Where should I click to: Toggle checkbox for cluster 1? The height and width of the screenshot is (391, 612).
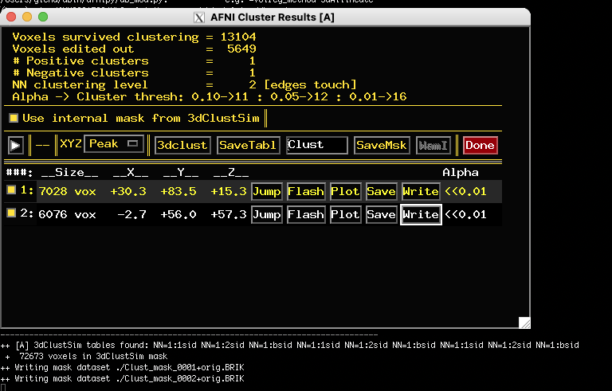pos(11,190)
